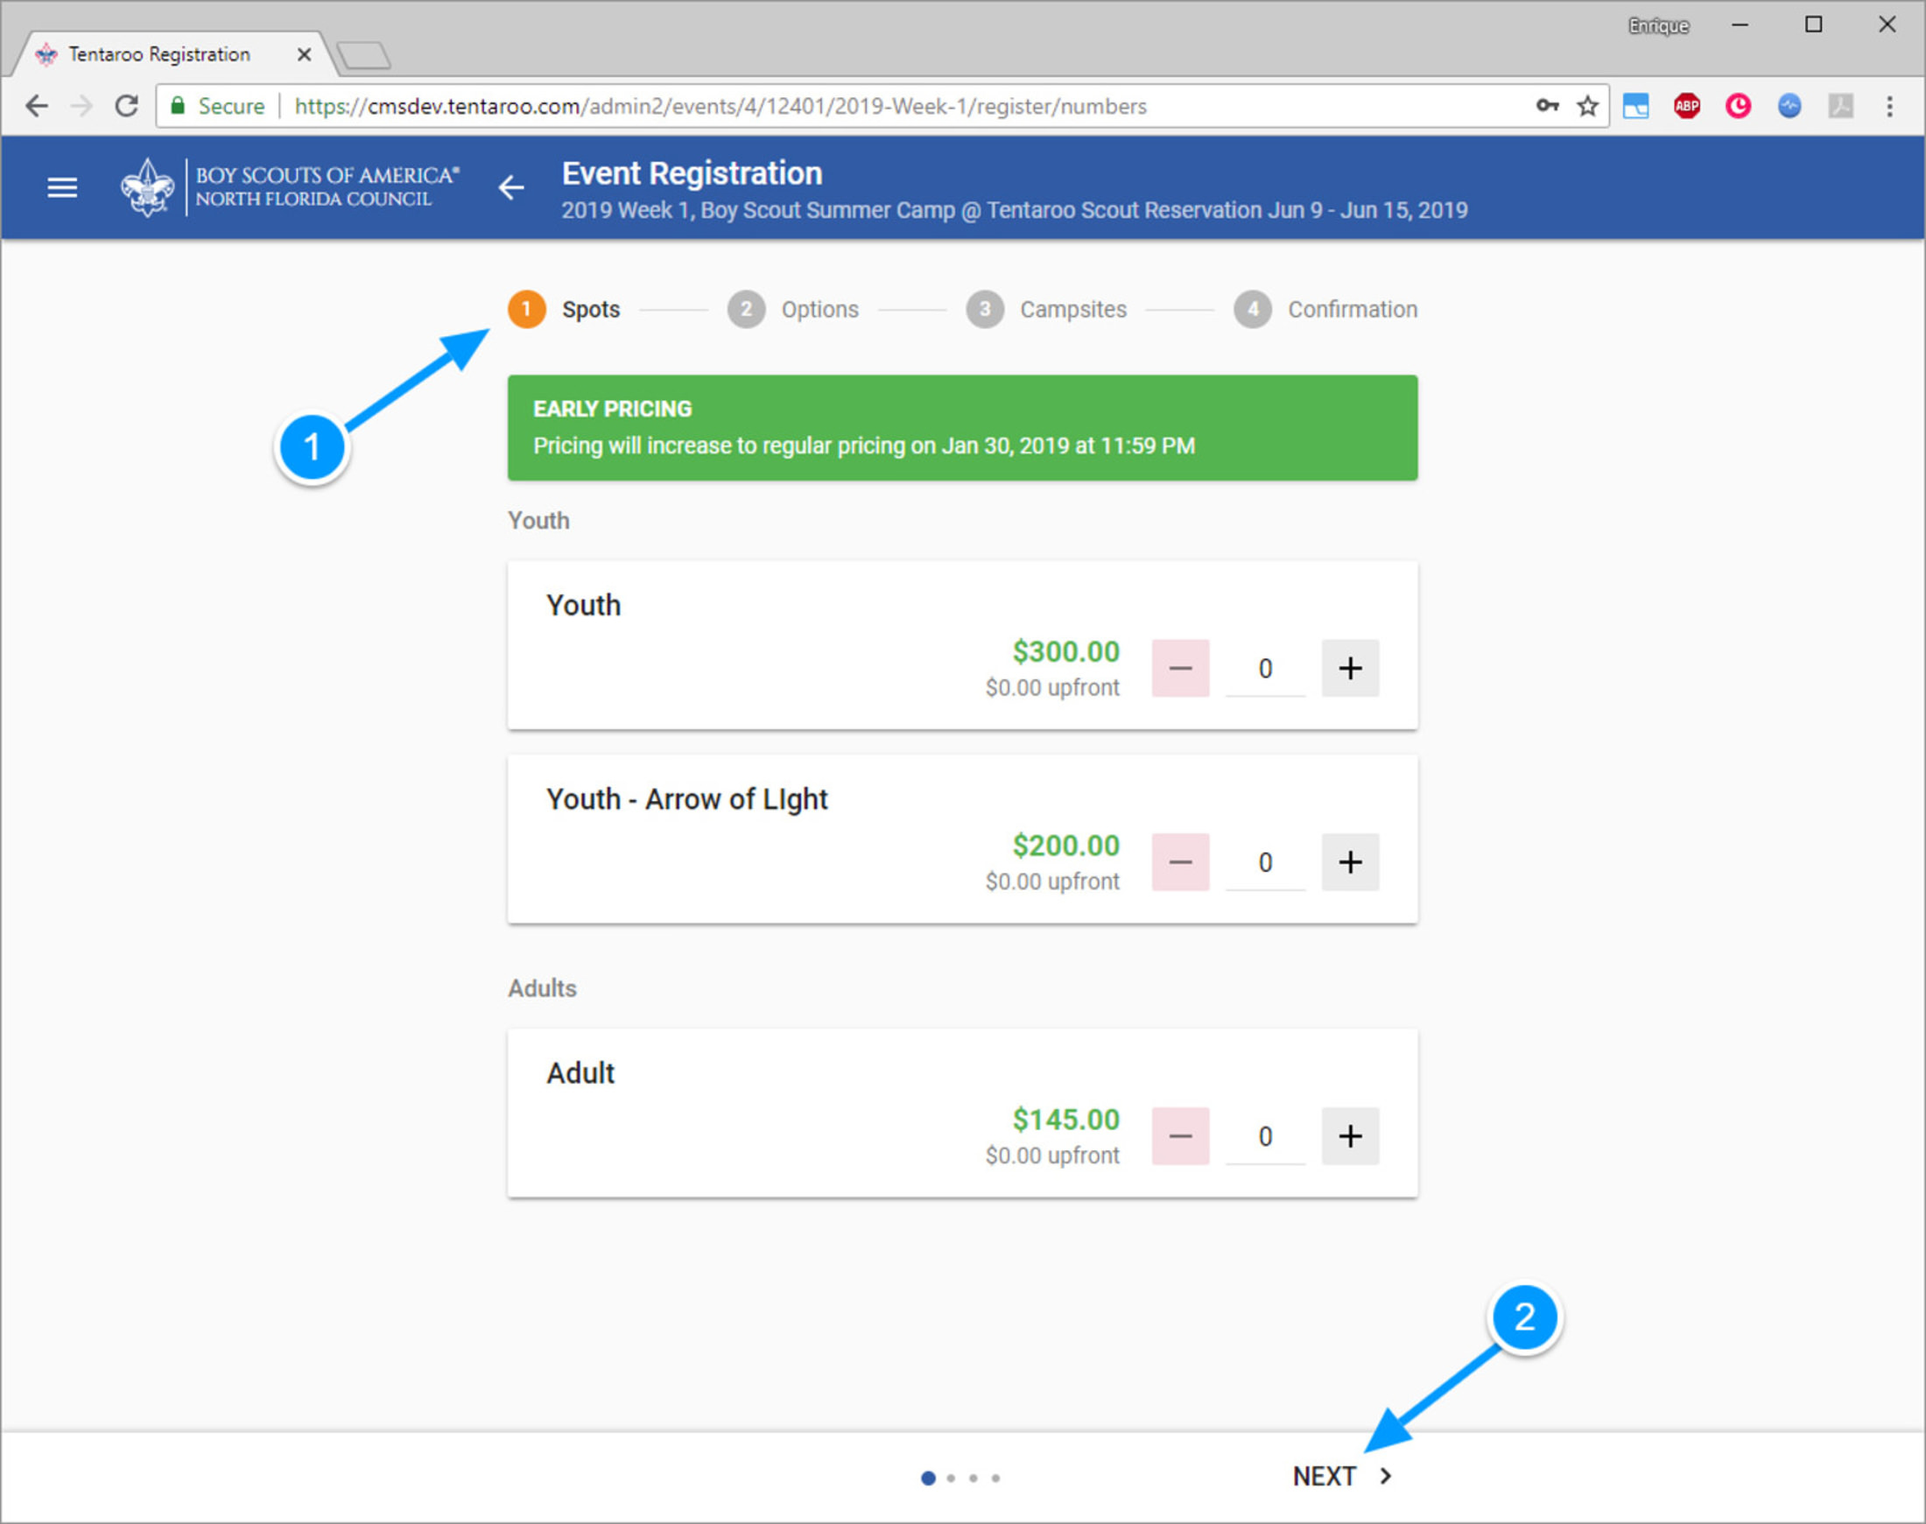Add one Youth - Arrow of Light spot
Image resolution: width=1926 pixels, height=1524 pixels.
(x=1349, y=862)
